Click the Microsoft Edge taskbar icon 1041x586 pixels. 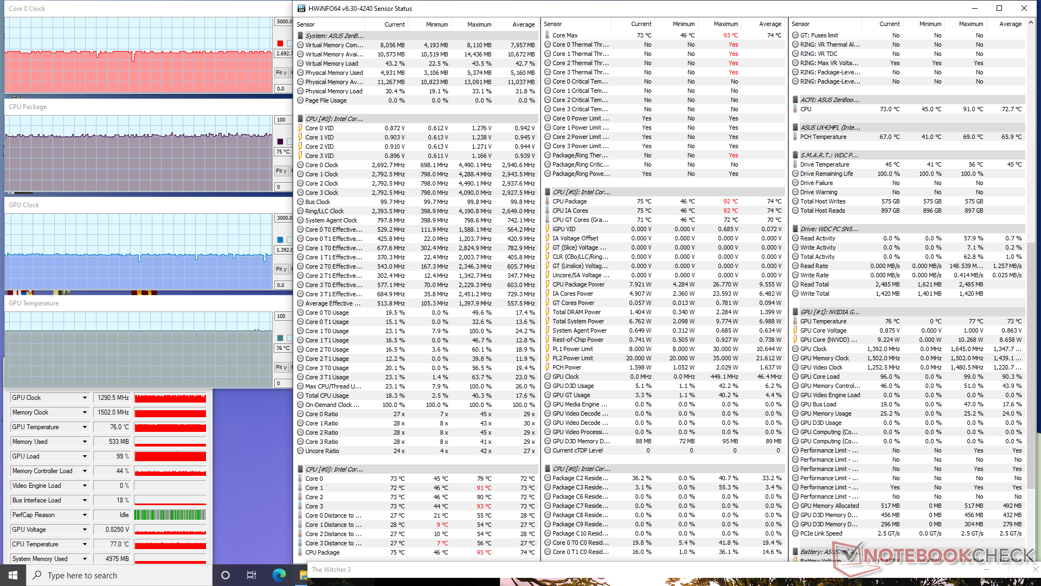279,575
